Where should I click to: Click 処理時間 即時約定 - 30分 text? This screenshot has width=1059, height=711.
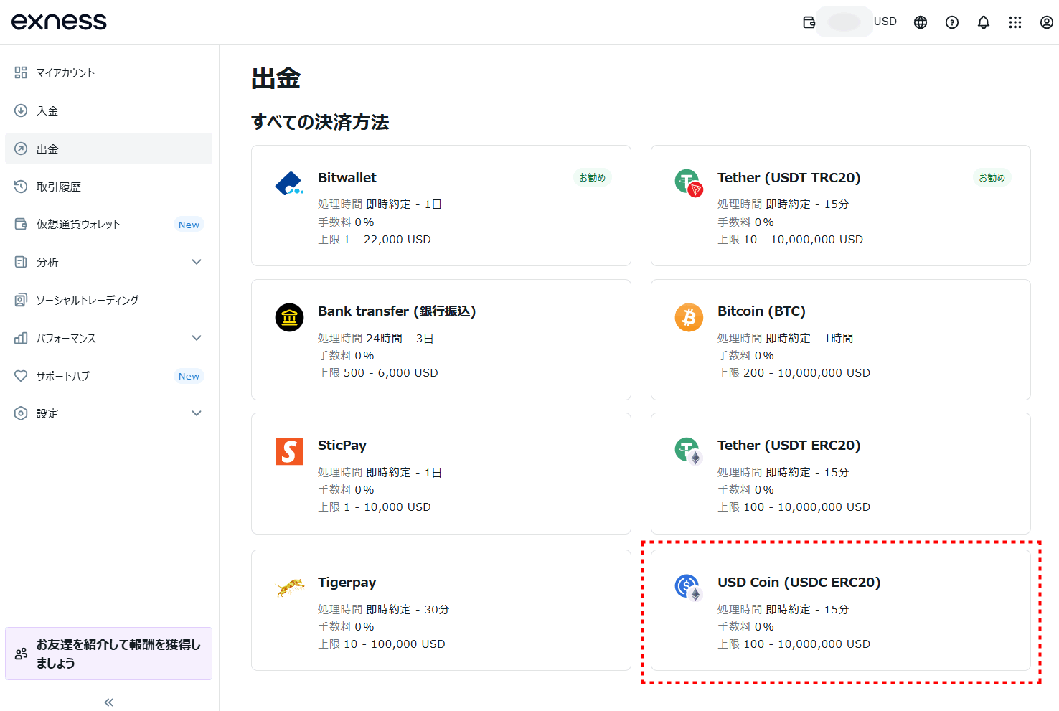[x=384, y=609]
